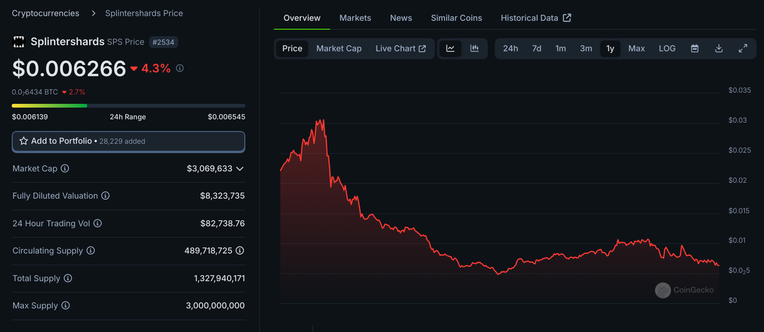Set chart range to 1m
The width and height of the screenshot is (764, 332).
560,48
